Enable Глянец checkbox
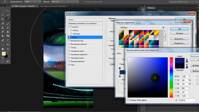The width and height of the screenshot is (199, 112). [69, 48]
